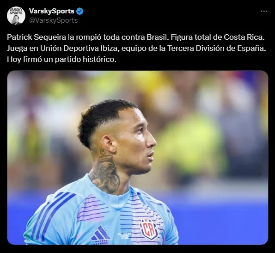Click the smiley tattoo behind the ear

pyautogui.click(x=103, y=152)
